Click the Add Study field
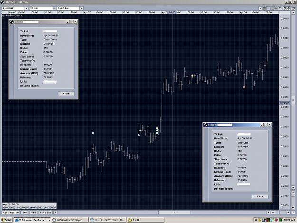The height and width of the screenshot is (223, 297). tap(9, 213)
